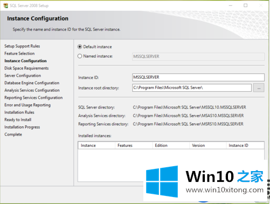Select Installation Progress step
Image resolution: width=270 pixels, height=204 pixels.
[22, 127]
